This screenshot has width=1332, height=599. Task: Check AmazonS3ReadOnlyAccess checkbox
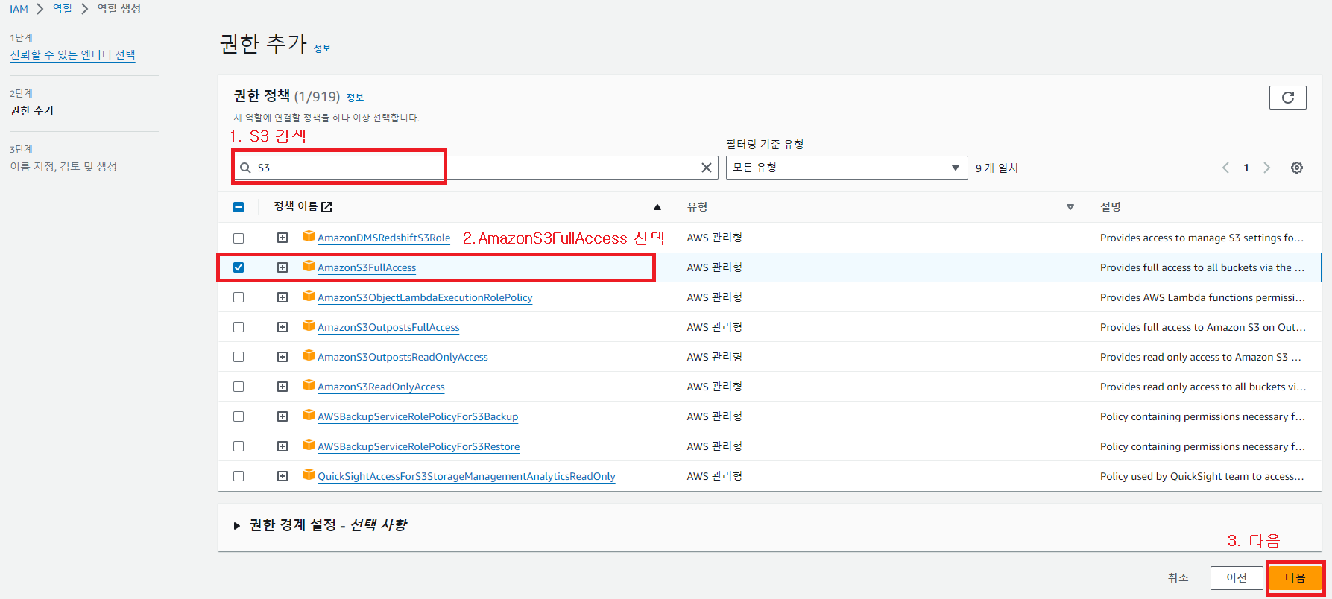click(239, 387)
